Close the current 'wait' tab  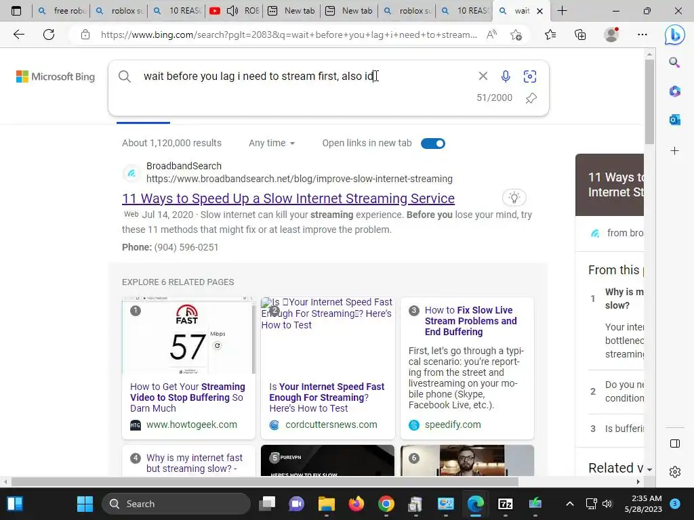(539, 11)
